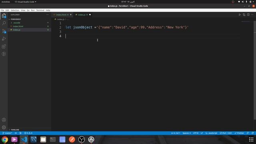256x144 pixels.
Task: Show the applications grid
Action: pos(251,140)
